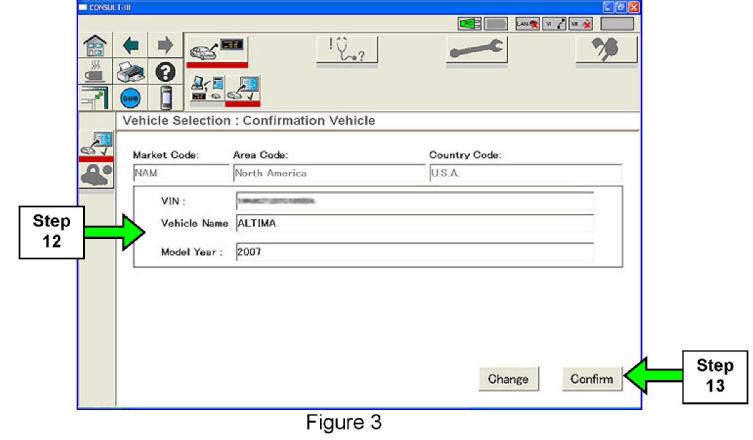Image resolution: width=753 pixels, height=440 pixels.
Task: Open the wrench repair tab
Action: pos(477,50)
